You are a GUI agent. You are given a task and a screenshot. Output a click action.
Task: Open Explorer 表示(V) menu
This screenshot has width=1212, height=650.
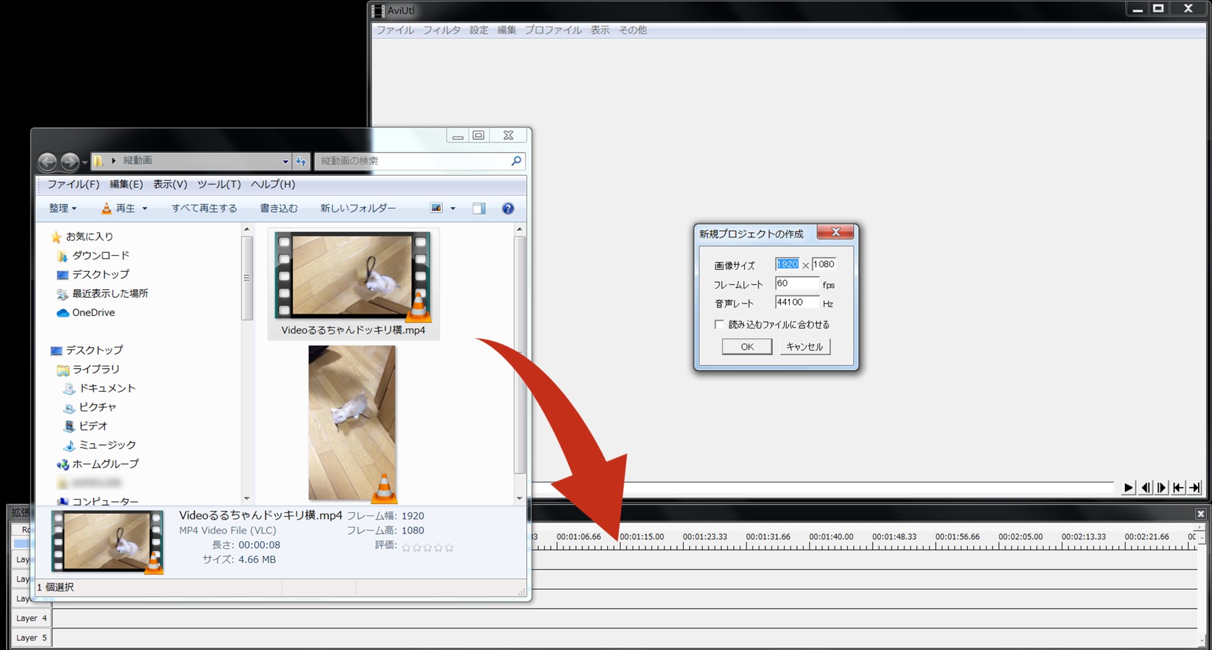[170, 184]
